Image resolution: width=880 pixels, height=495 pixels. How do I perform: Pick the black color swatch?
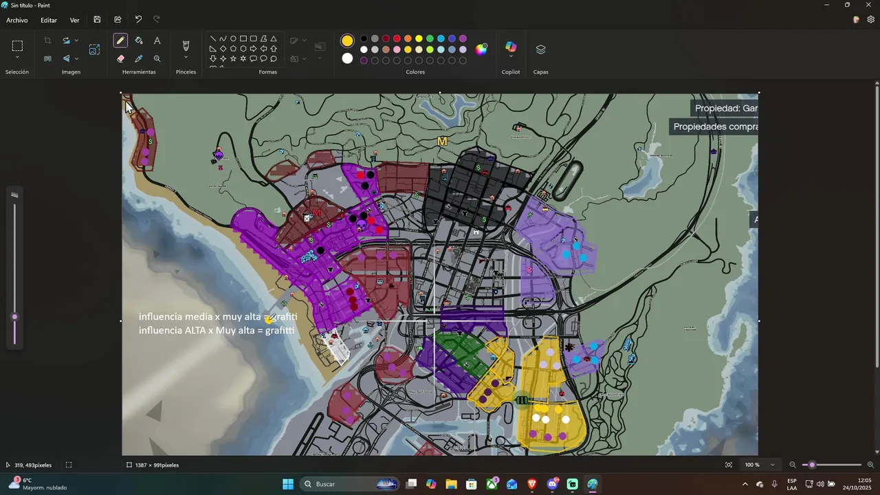364,38
